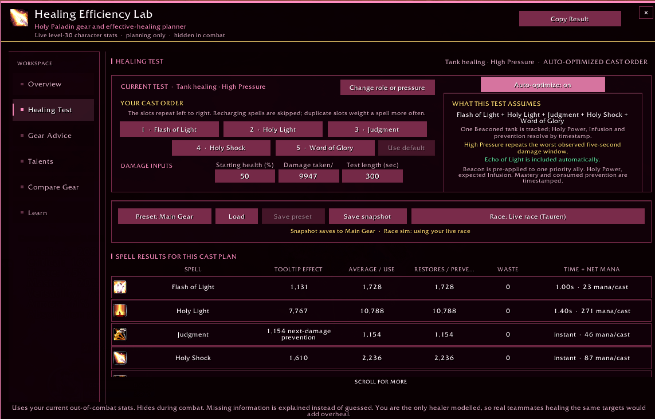Click the RESTORES / PREVE... column header
The height and width of the screenshot is (419, 655).
point(444,269)
